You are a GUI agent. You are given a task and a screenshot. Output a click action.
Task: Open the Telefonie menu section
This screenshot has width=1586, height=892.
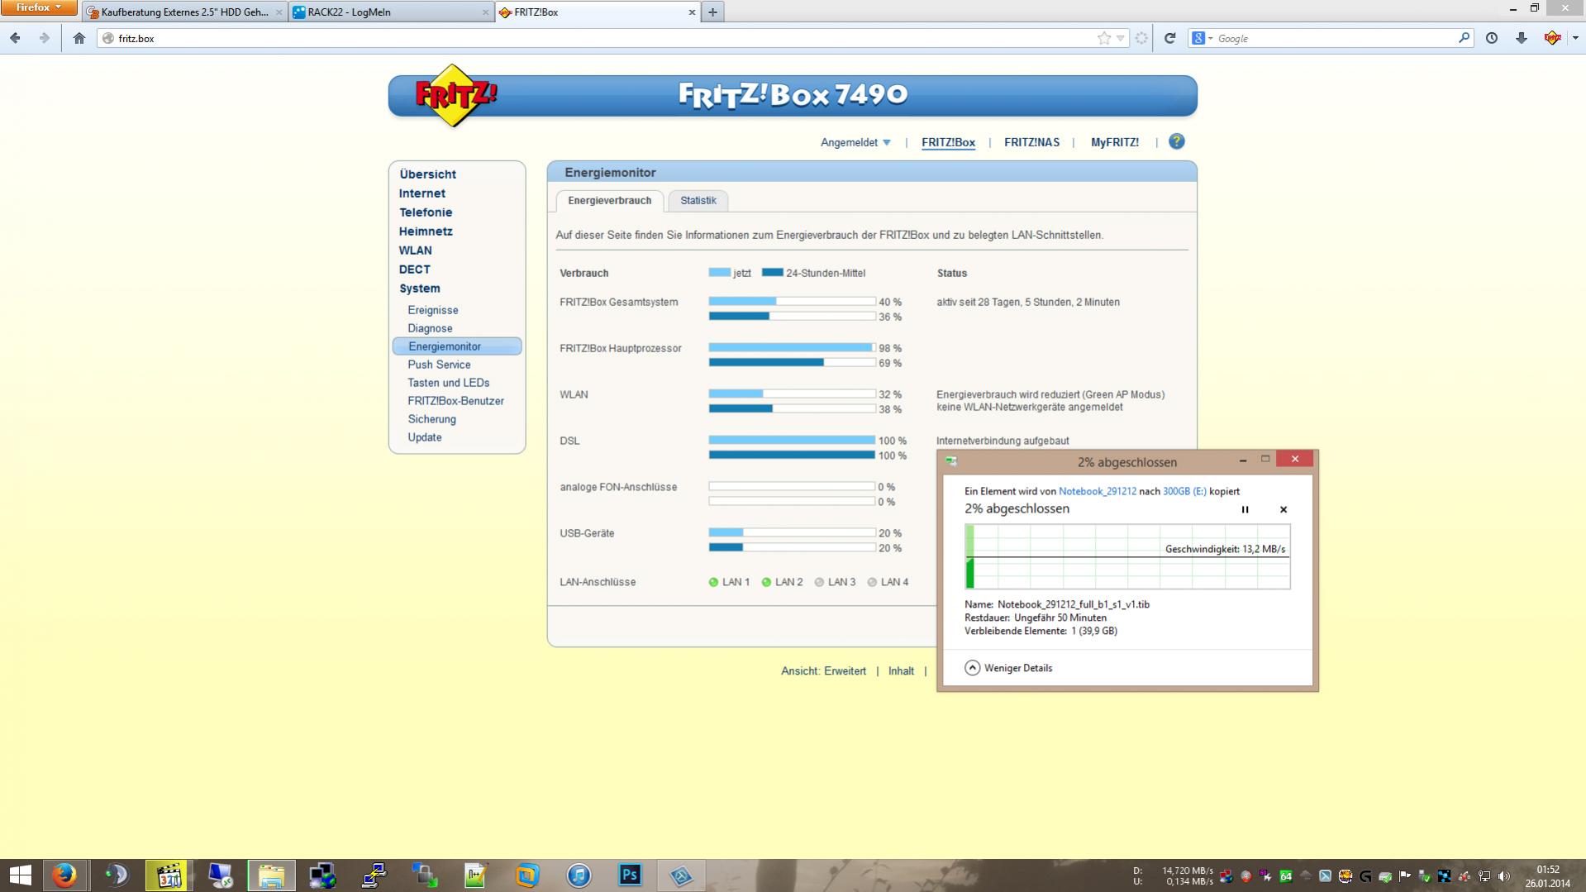426,212
